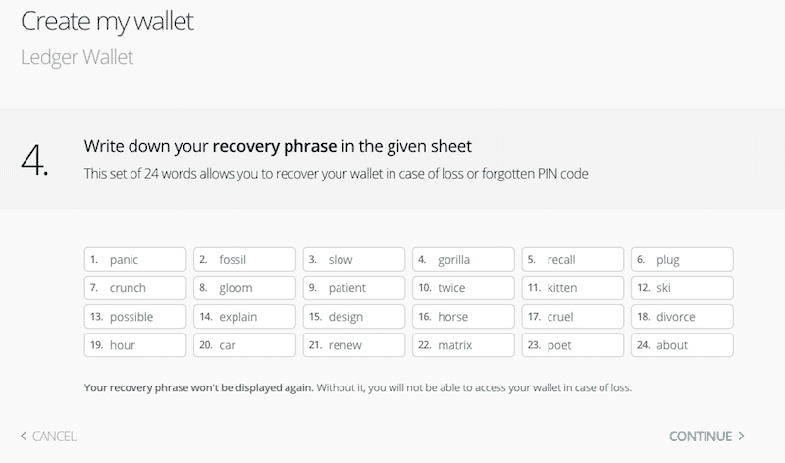Click the "twice" word box
The width and height of the screenshot is (785, 463).
(462, 288)
